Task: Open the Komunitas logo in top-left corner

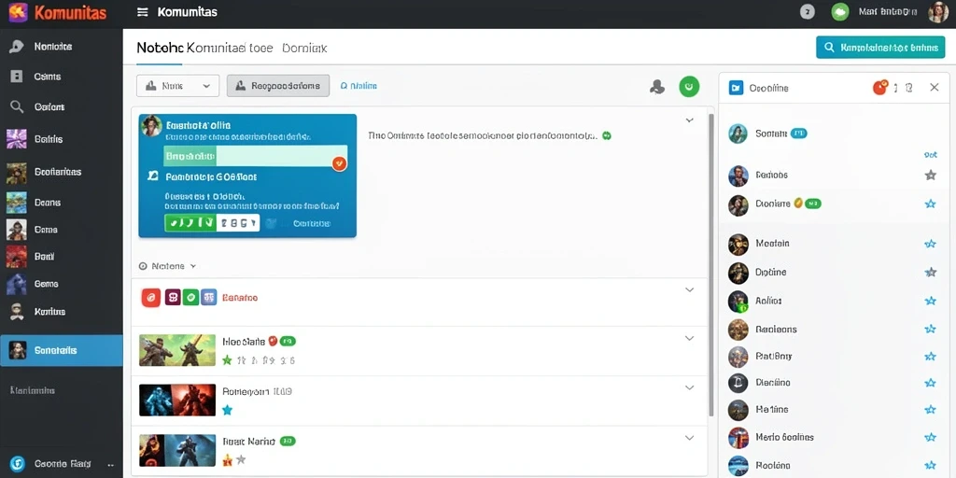Action: (19, 12)
